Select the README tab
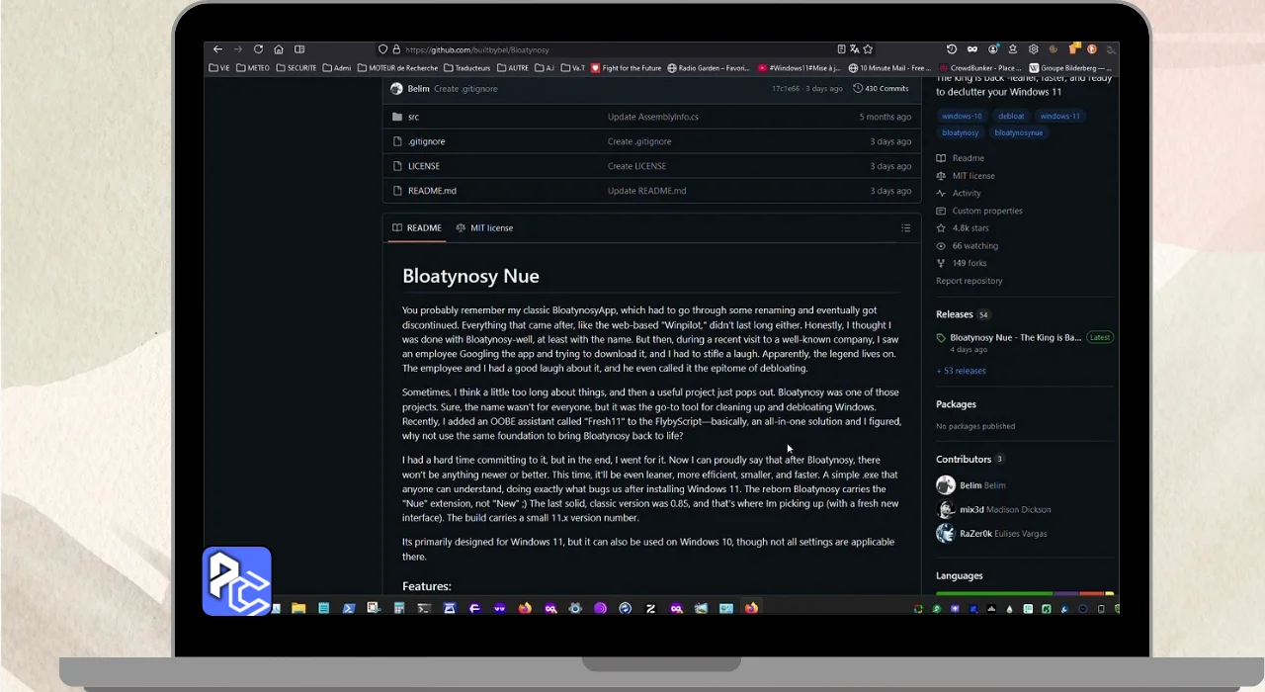 (417, 228)
